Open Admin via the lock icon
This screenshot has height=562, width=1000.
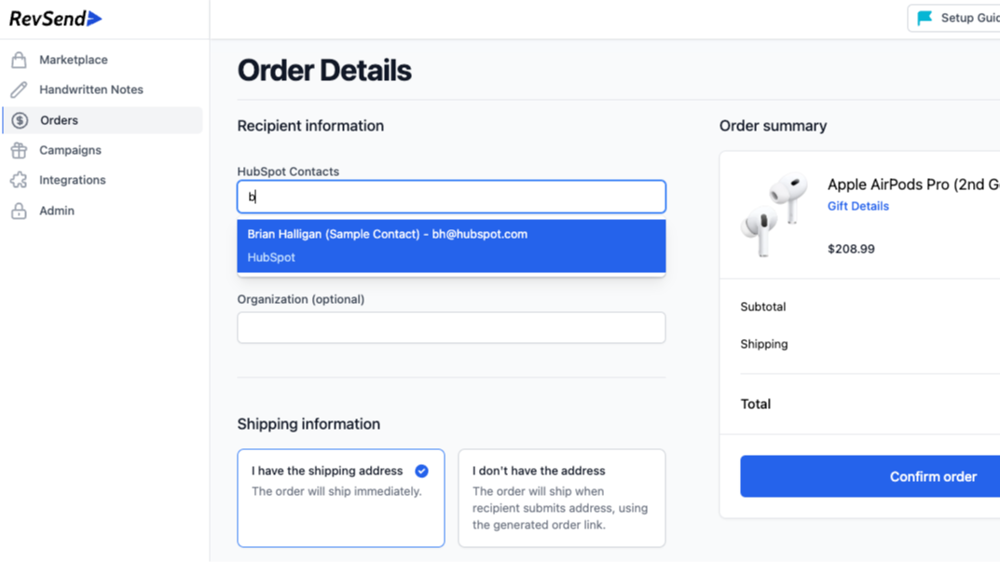coord(20,210)
